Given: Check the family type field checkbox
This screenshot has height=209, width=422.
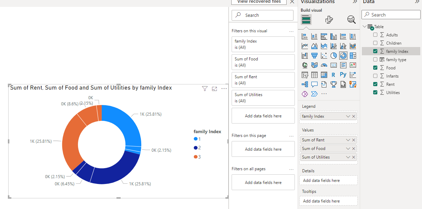Looking at the screenshot, I should tap(375, 59).
